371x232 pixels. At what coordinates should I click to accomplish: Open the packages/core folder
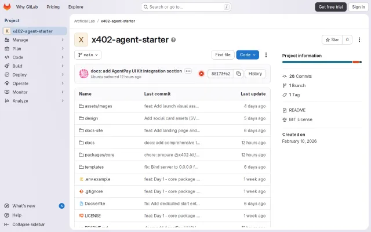99,155
